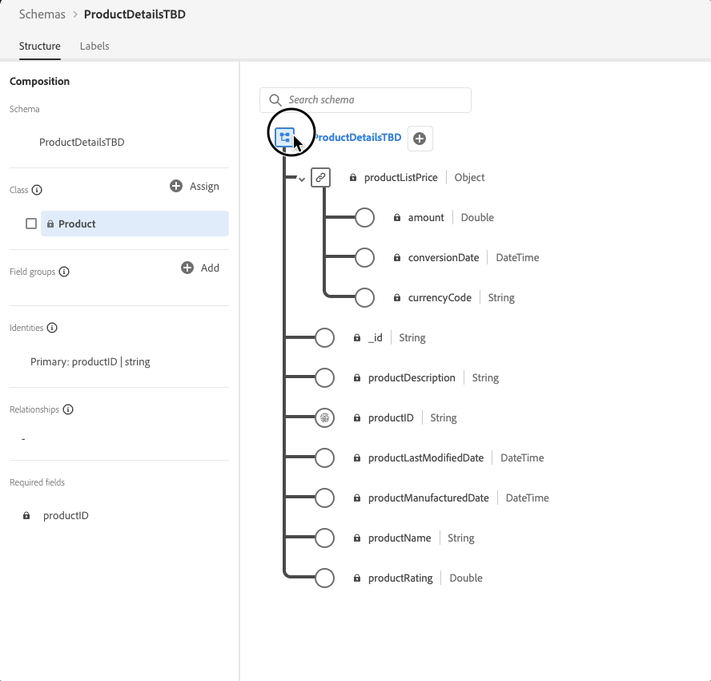Viewport: 711px width, 681px height.
Task: Select the productRating field circle node
Action: point(324,578)
